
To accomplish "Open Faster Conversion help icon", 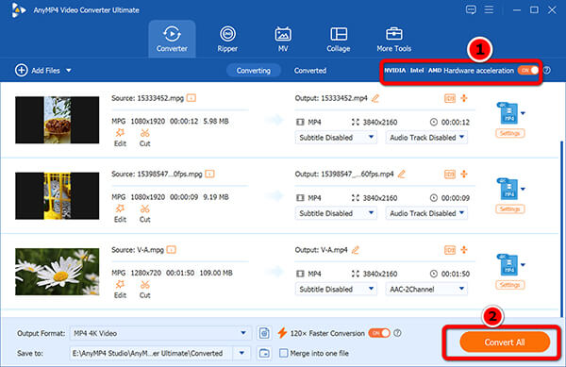I will 397,333.
